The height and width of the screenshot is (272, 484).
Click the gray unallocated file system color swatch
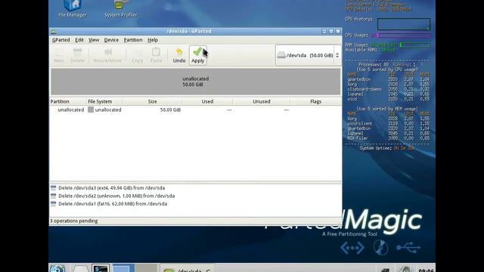coord(91,110)
